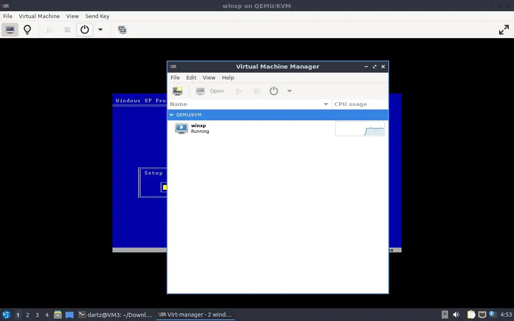
Task: Switch winxp console to fullscreen
Action: pos(504,30)
